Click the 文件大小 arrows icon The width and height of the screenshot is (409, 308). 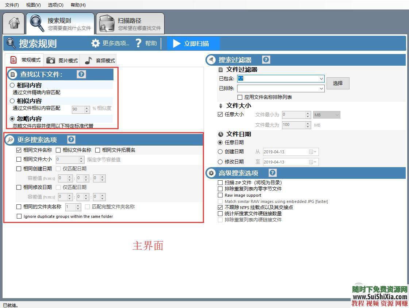(x=221, y=106)
